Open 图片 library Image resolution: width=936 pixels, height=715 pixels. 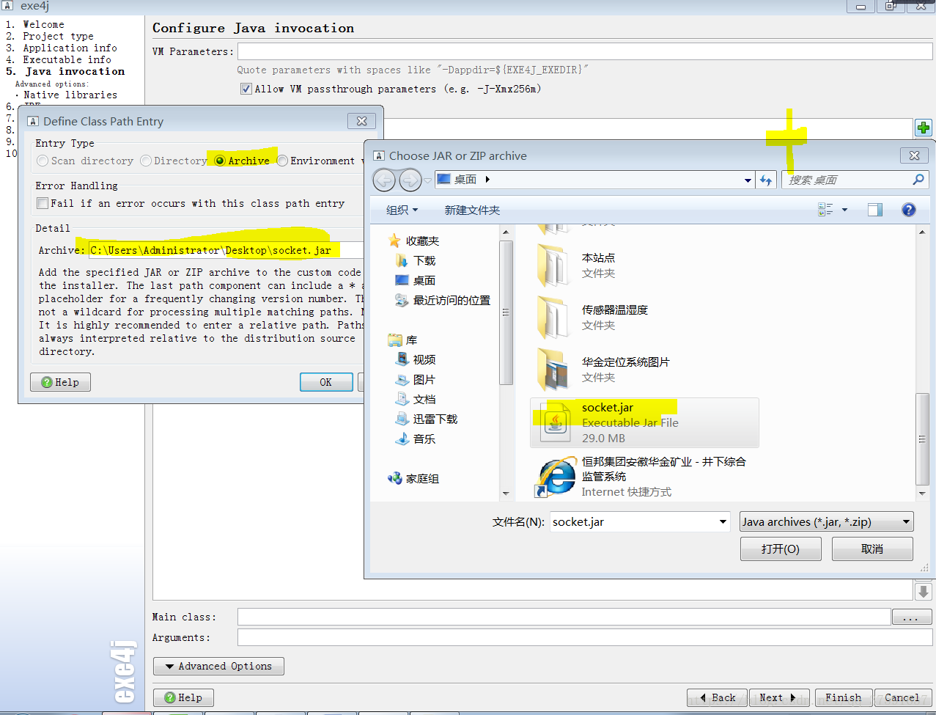point(416,379)
